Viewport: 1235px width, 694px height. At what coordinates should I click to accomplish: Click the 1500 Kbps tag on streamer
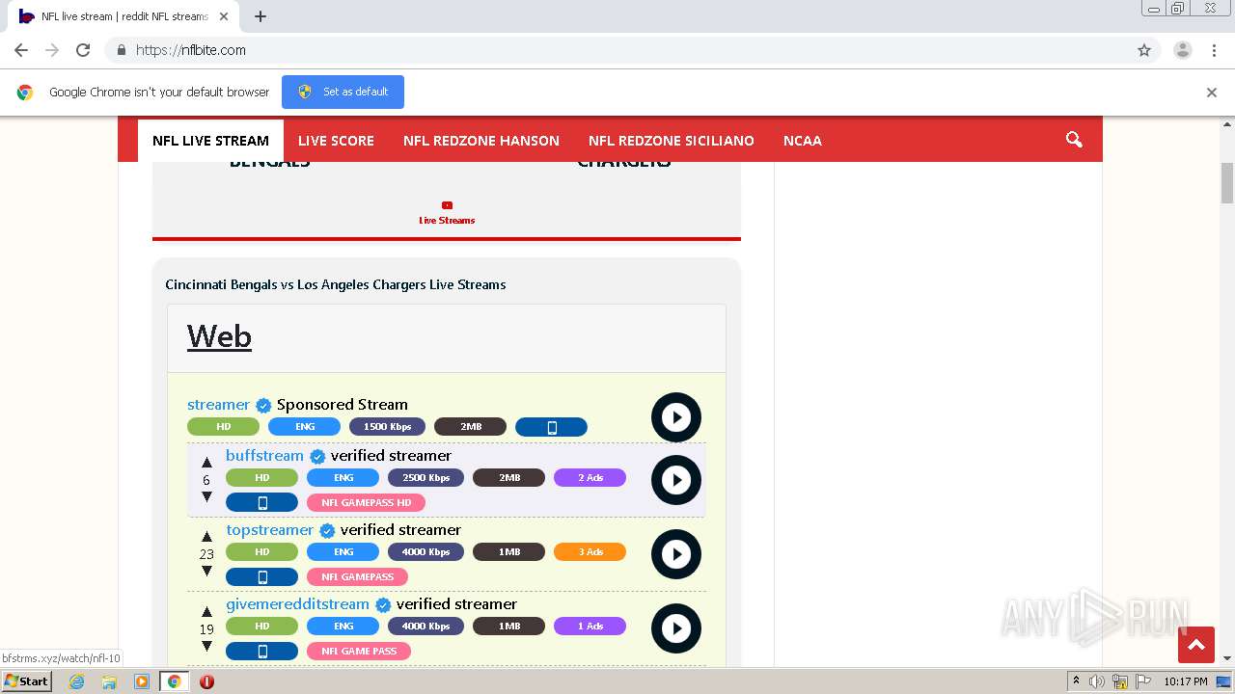pos(387,427)
